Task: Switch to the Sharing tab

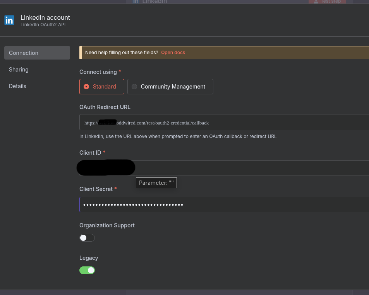Action: [x=19, y=70]
